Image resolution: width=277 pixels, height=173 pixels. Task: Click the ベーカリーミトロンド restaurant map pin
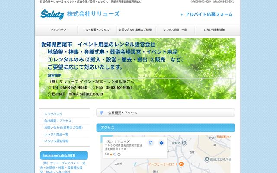181,164
